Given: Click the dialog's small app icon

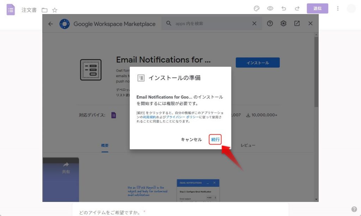Looking at the screenshot, I should (141, 78).
